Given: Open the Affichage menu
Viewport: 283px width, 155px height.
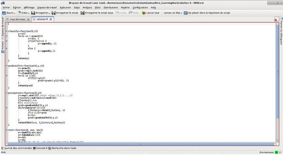Looking at the screenshot, I should tap(29, 8).
